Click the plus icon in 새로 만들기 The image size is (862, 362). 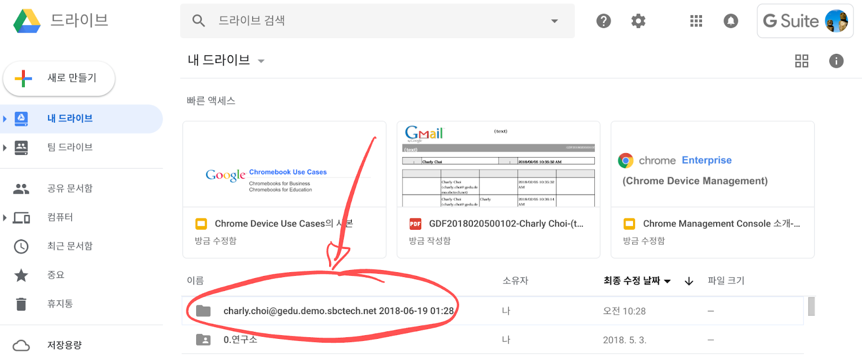pos(23,79)
